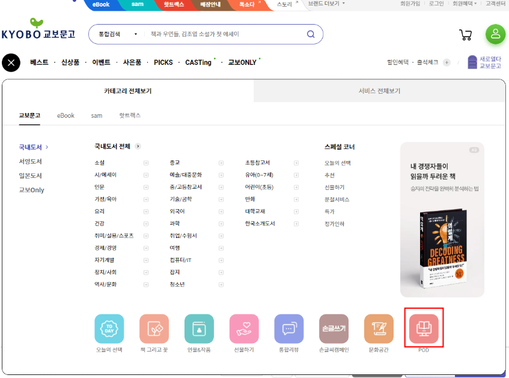Open the 자기계발 category link
Viewport: 509px width, 378px height.
(x=104, y=260)
